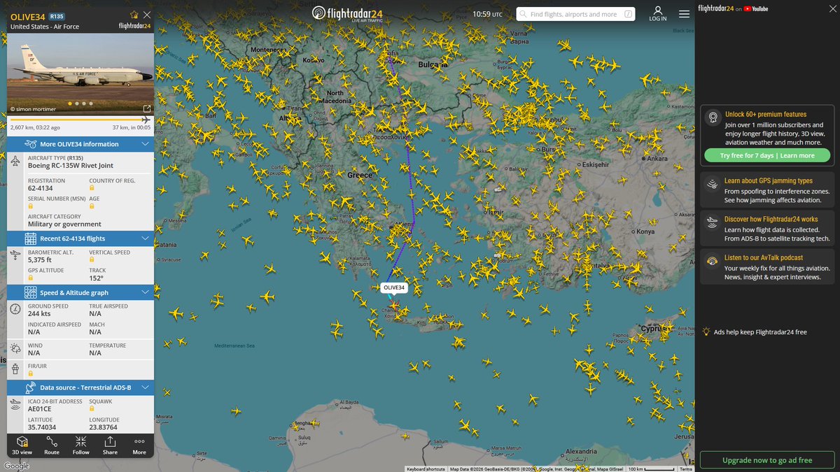Click the ICAO address AE01CE

tap(41, 409)
